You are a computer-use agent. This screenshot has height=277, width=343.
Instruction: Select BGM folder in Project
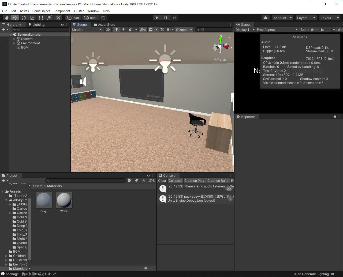(x=17, y=252)
